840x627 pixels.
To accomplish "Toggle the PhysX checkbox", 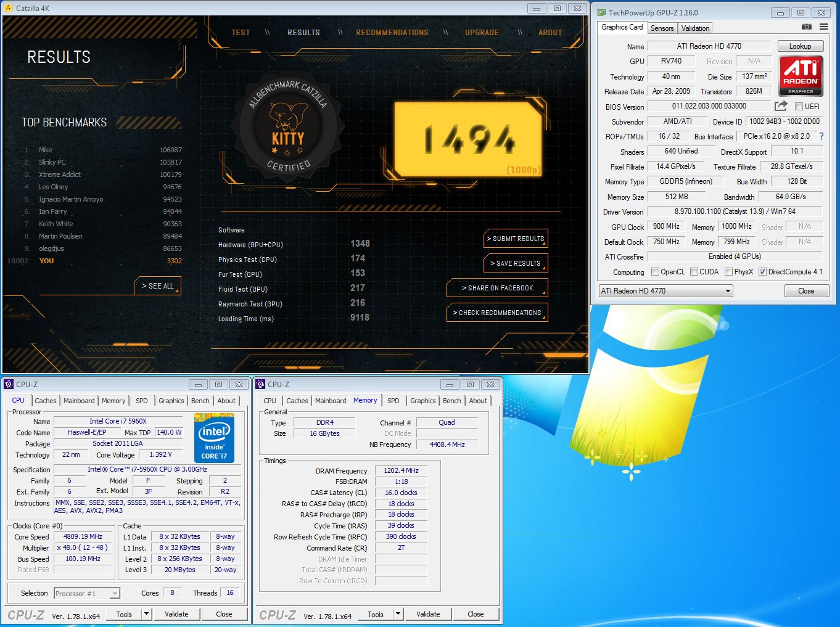I will 728,272.
